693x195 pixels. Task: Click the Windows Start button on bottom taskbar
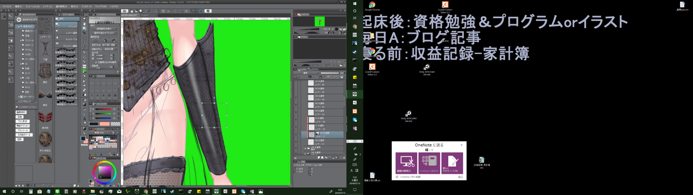coord(4,191)
